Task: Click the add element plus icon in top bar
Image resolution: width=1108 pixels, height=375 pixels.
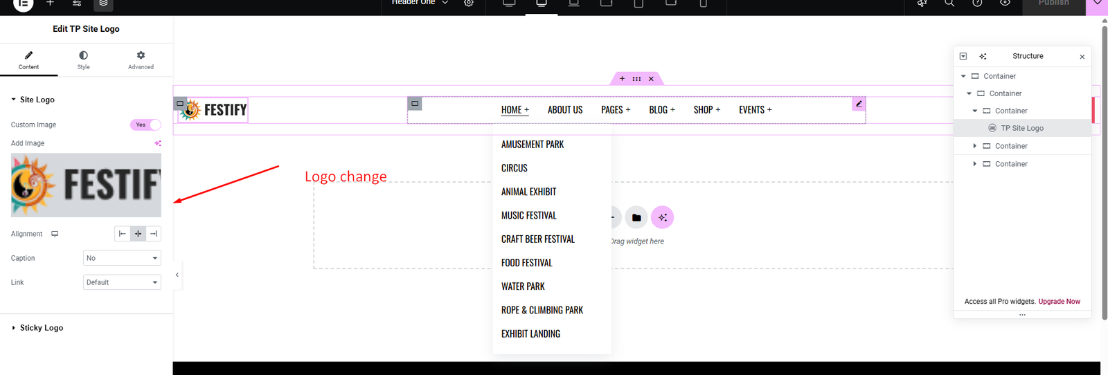Action: pyautogui.click(x=50, y=3)
